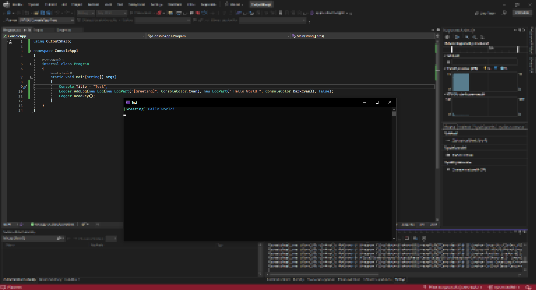Close the Test console window
This screenshot has width=536, height=290.
pos(390,102)
